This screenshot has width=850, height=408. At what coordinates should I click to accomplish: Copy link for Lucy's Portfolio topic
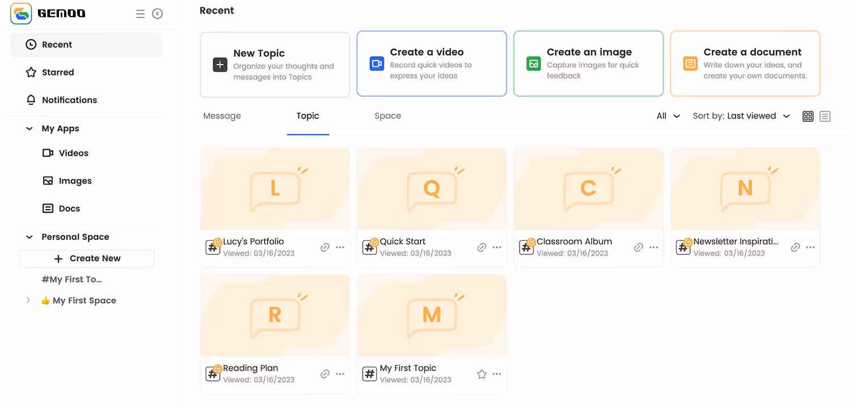(325, 247)
